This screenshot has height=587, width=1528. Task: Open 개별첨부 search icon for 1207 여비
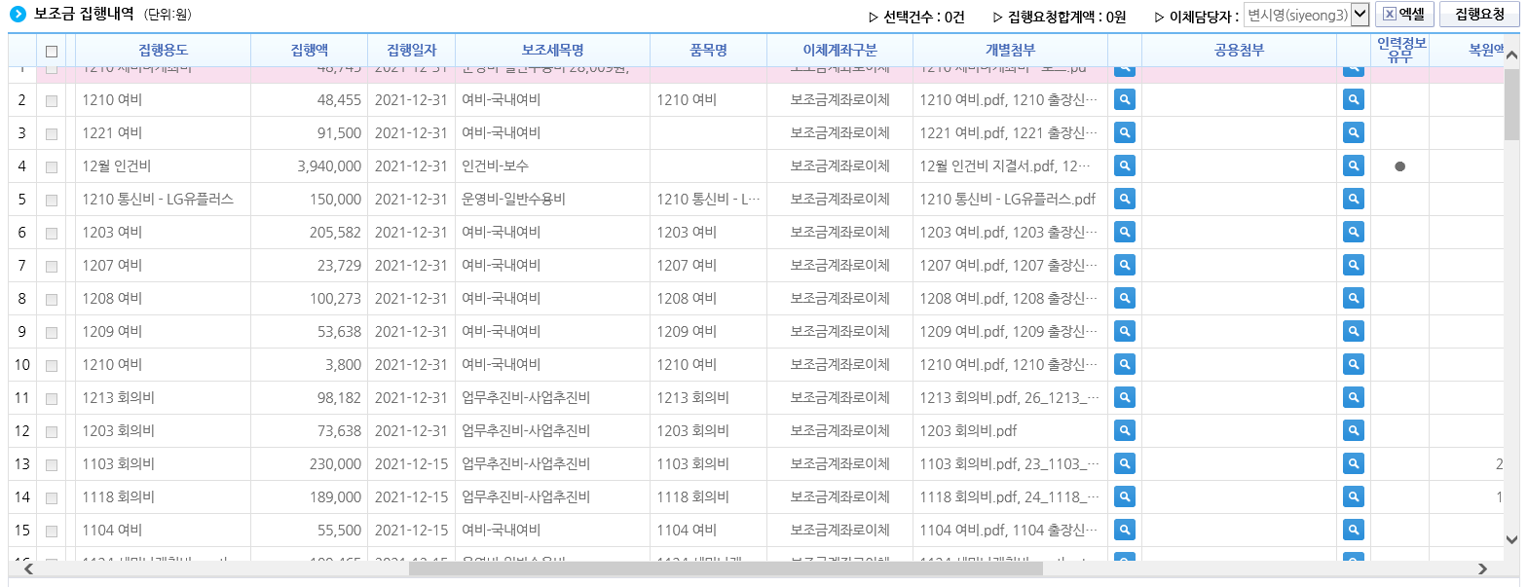coord(1125,265)
